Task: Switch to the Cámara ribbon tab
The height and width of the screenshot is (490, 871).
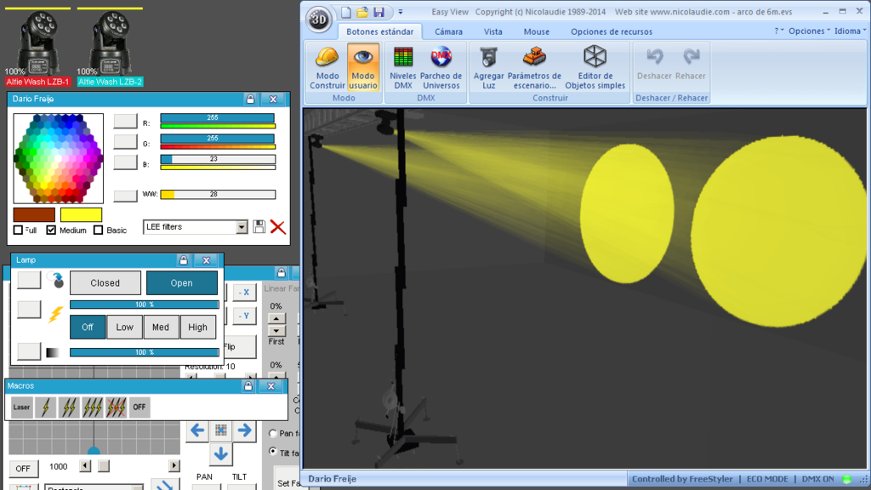Action: [x=448, y=31]
